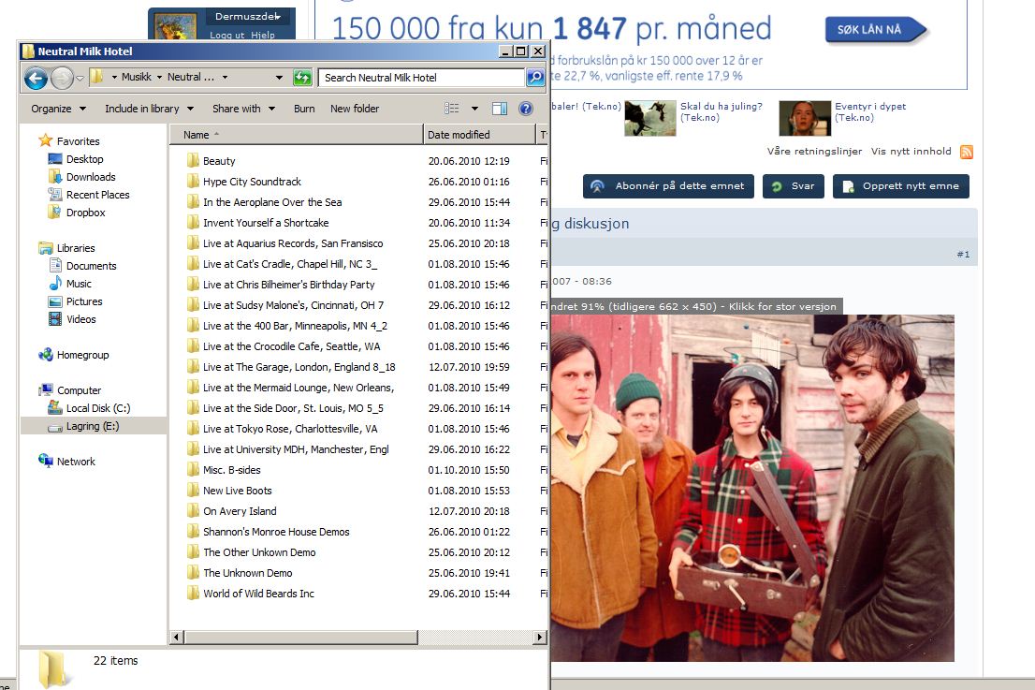The image size is (1035, 690).
Task: Select The Unknown Demo folder icon
Action: (193, 572)
